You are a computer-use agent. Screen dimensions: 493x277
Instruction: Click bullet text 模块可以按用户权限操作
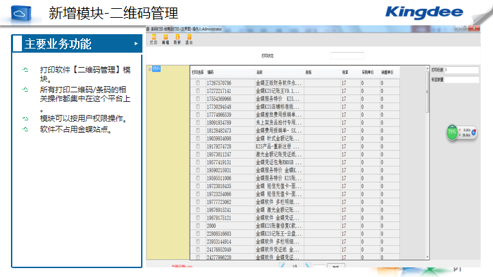pos(84,118)
